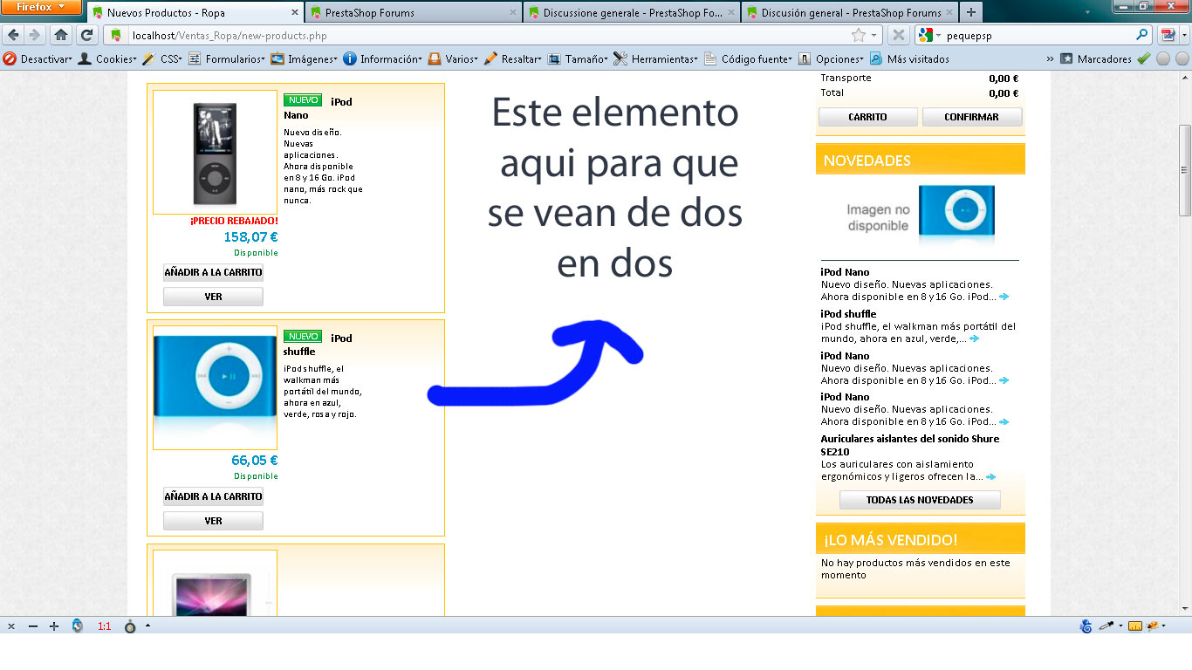The image size is (1192, 670).
Task: Click the penguin icon in the add-on bar
Action: click(78, 626)
